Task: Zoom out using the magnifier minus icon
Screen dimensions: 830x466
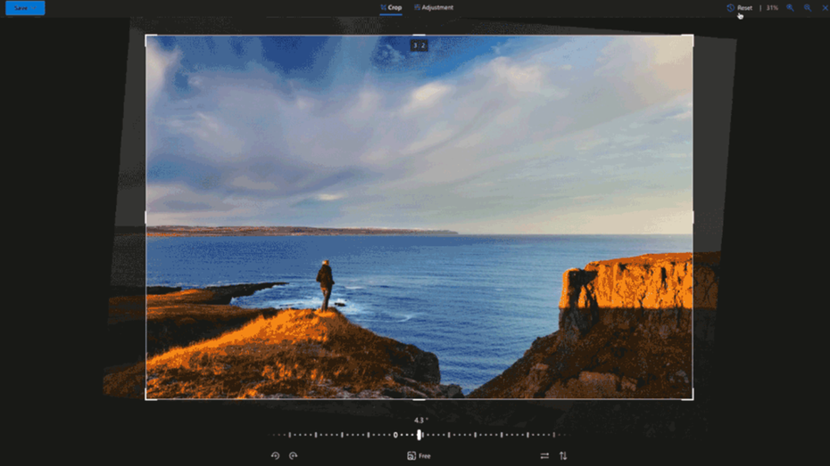Action: (808, 8)
